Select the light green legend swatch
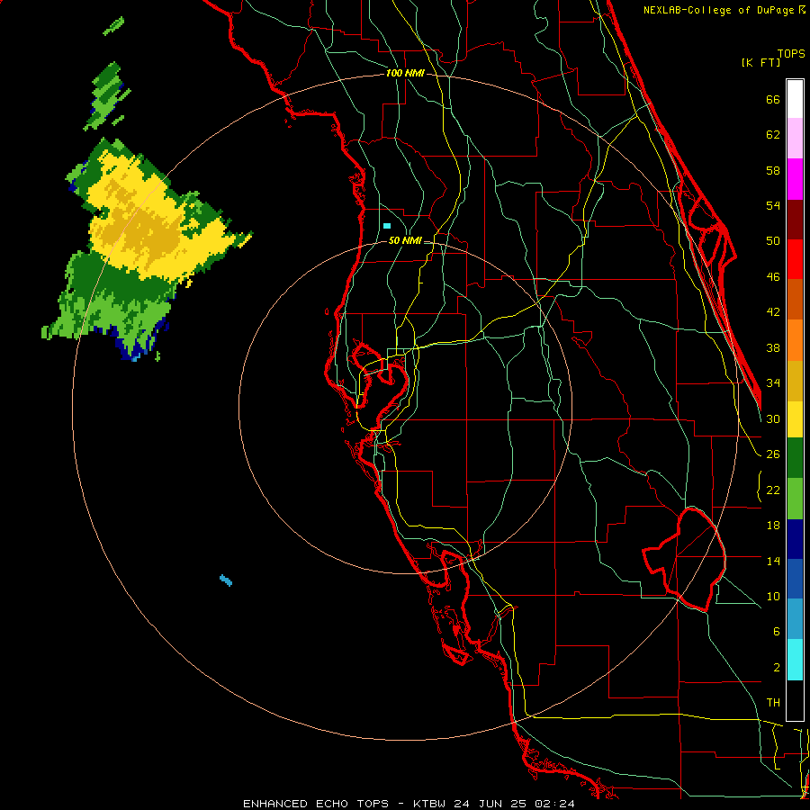The height and width of the screenshot is (810, 810). (795, 499)
